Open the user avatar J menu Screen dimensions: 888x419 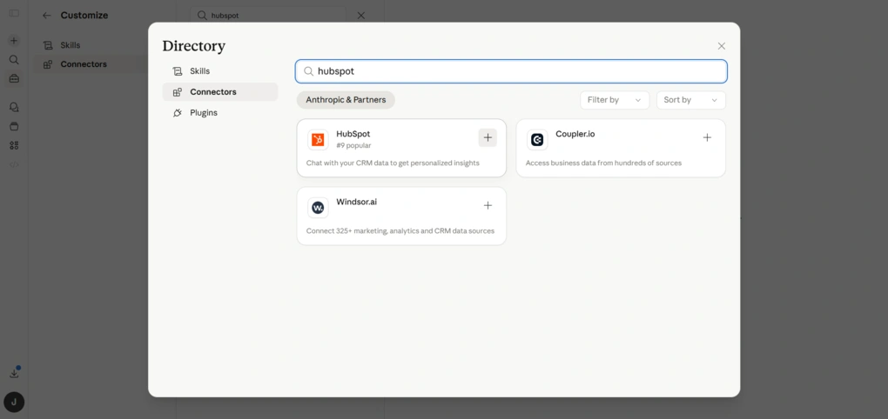click(x=14, y=402)
